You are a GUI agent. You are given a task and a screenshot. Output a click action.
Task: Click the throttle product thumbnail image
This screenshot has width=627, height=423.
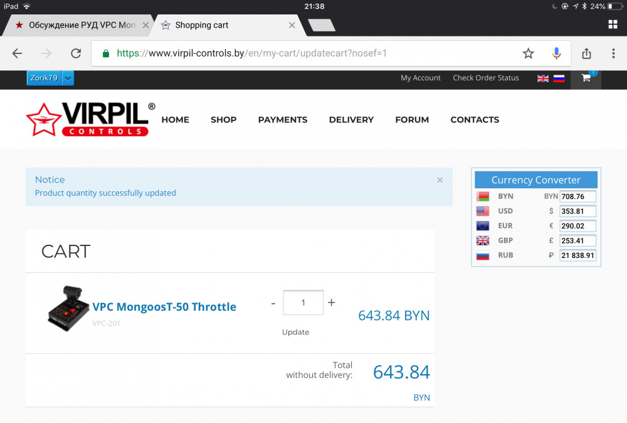[x=68, y=308]
